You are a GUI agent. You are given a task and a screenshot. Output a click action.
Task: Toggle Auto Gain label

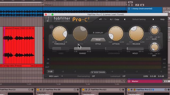[x=148, y=39]
